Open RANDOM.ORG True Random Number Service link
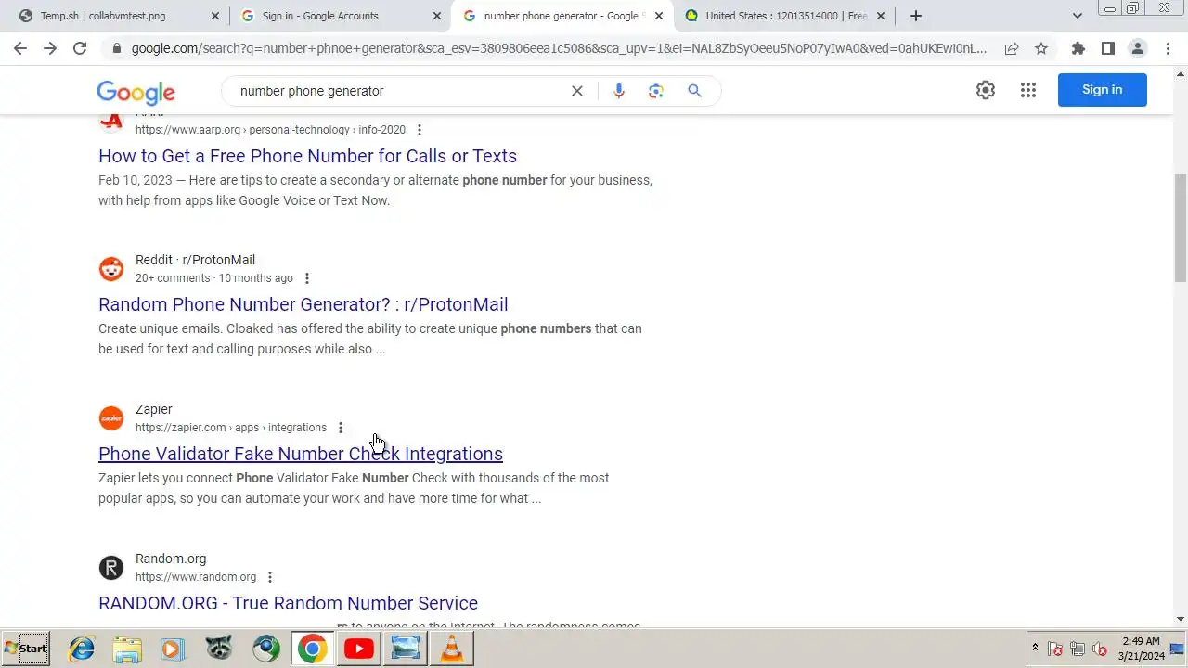 (x=288, y=603)
